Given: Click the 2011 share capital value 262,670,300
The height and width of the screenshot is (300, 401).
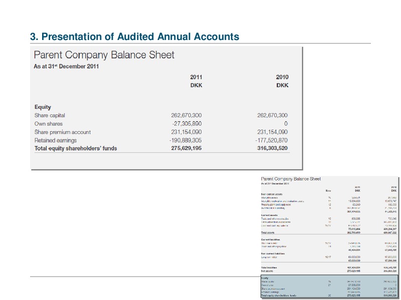Looking at the screenshot, I should pyautogui.click(x=186, y=115).
